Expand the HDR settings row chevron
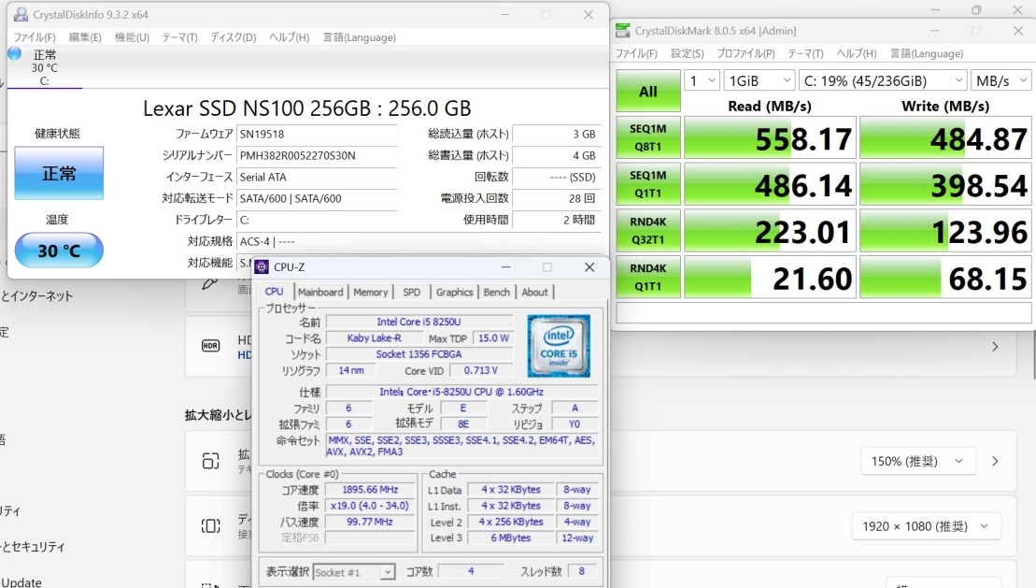This screenshot has height=588, width=1036. 995,347
